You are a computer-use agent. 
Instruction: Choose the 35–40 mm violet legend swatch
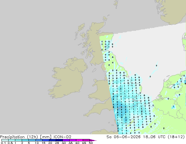pyautogui.click(x=72, y=140)
